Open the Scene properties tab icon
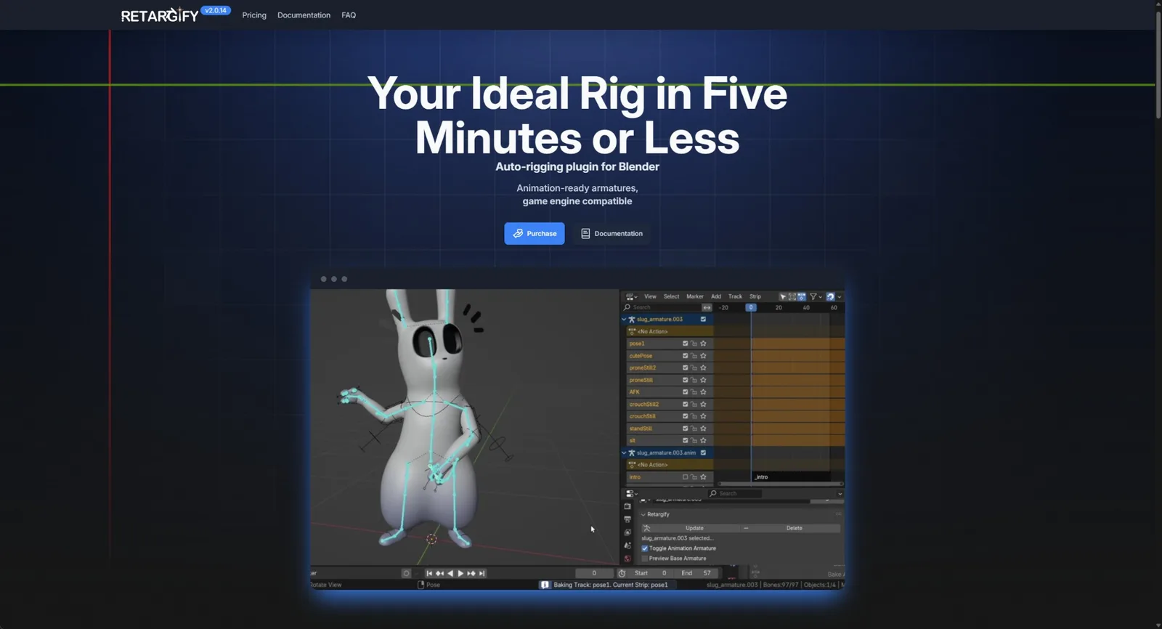 [x=627, y=545]
